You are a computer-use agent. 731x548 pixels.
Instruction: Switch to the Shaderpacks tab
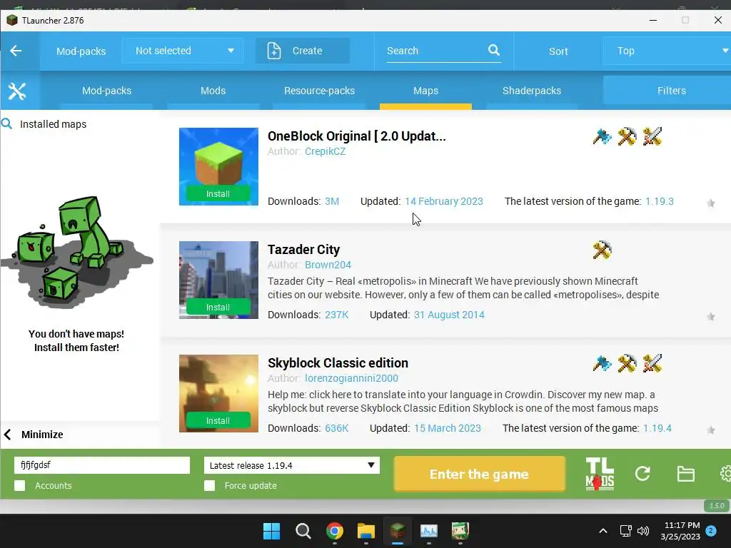531,91
